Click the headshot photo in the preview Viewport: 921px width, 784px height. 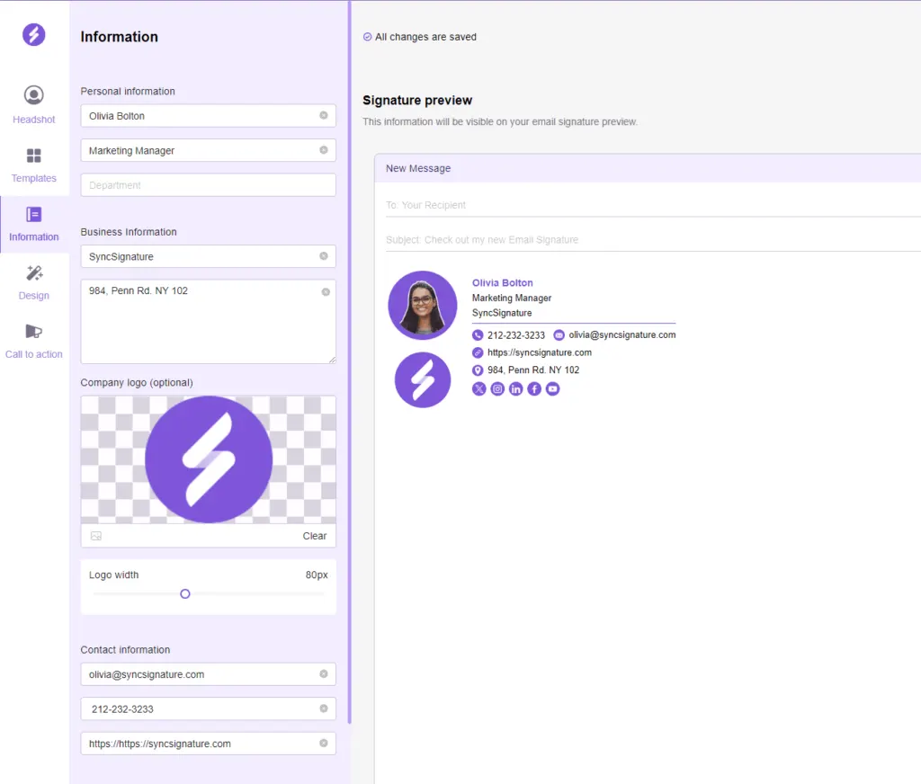[422, 304]
